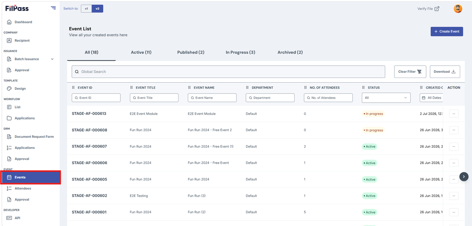This screenshot has height=226, width=472.
Task: Switch to the Active (11) tab
Action: (x=141, y=52)
